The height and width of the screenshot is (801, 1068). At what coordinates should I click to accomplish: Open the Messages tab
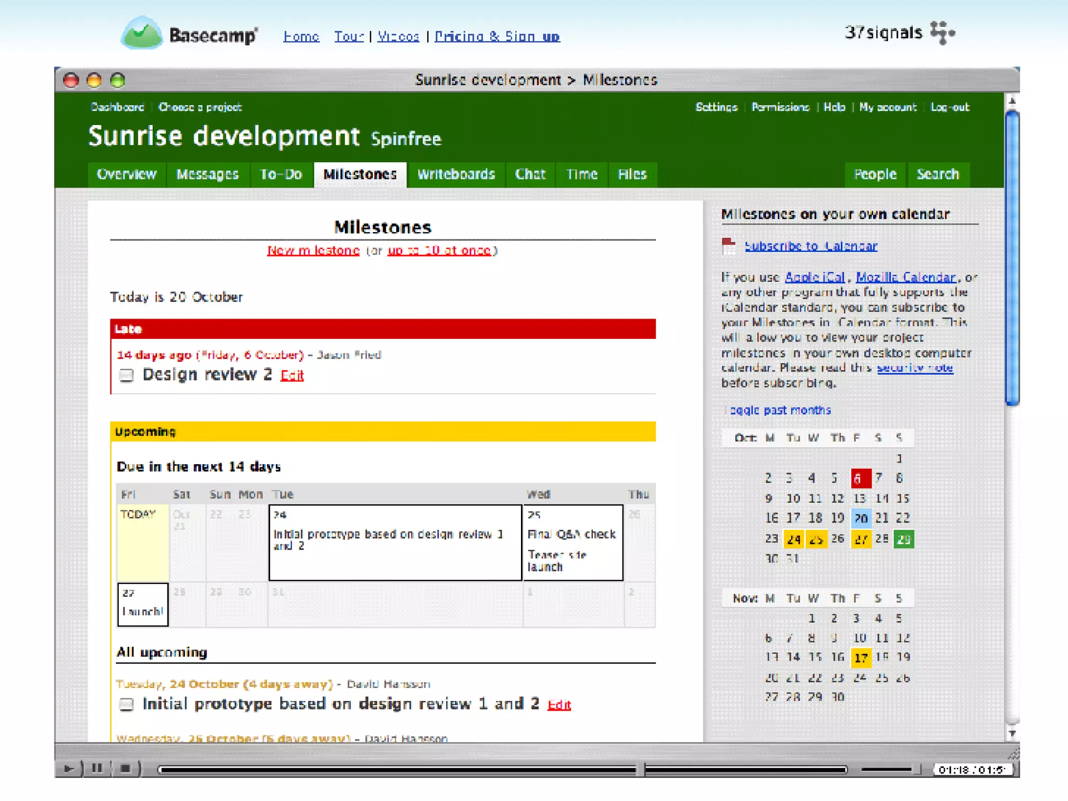pos(207,174)
